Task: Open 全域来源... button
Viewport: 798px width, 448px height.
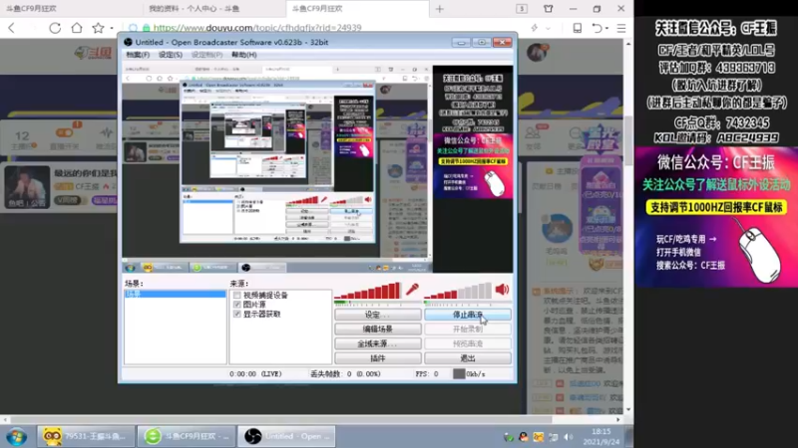Action: pos(378,343)
